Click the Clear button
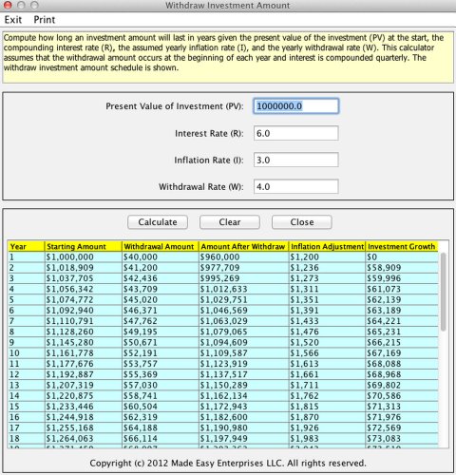The width and height of the screenshot is (456, 475). tap(230, 222)
